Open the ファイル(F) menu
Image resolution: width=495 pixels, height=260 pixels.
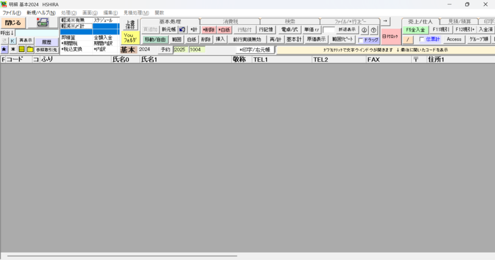pos(12,13)
